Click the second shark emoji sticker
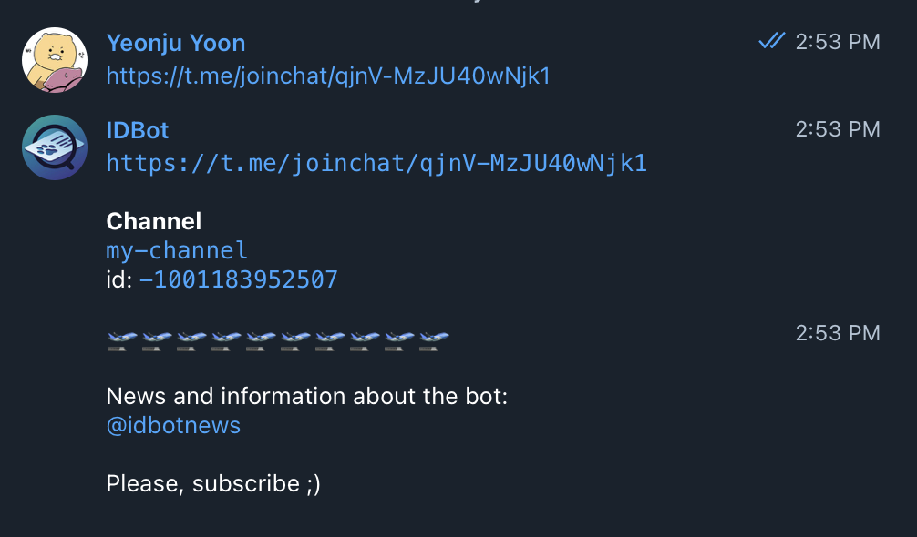The height and width of the screenshot is (537, 917). pyautogui.click(x=154, y=337)
